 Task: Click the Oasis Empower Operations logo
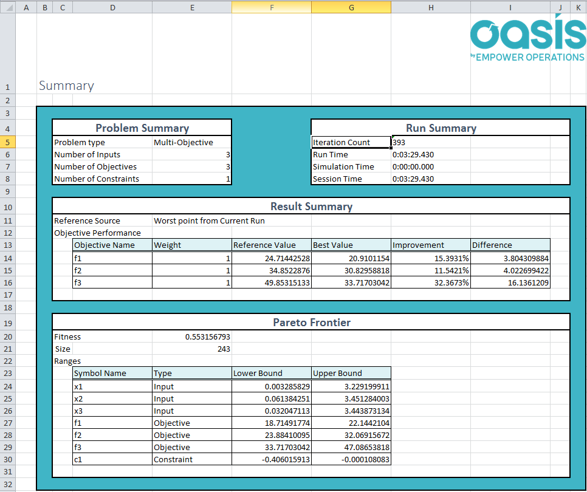(528, 38)
